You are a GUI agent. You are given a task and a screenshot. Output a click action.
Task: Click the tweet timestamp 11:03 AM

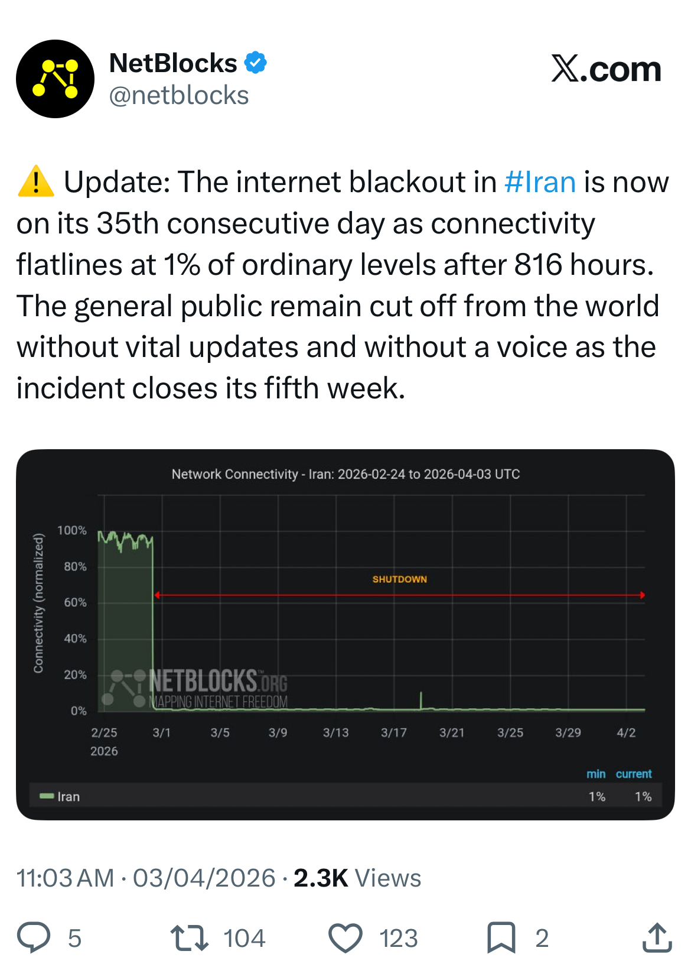tap(64, 879)
